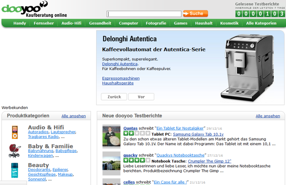The width and height of the screenshot is (286, 185).
Task: Focus the search input field
Action: pyautogui.click(x=144, y=14)
